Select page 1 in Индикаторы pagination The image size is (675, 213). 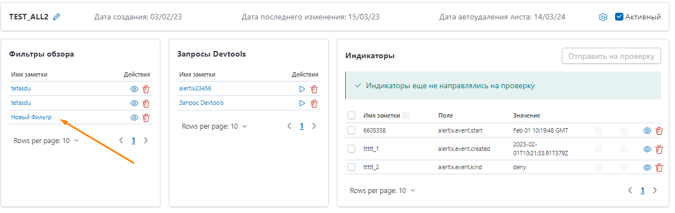(643, 190)
